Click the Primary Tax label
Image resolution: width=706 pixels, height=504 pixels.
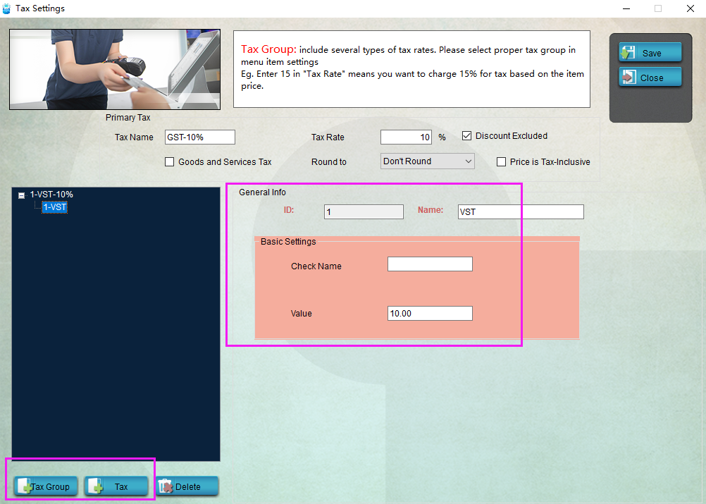(x=128, y=118)
